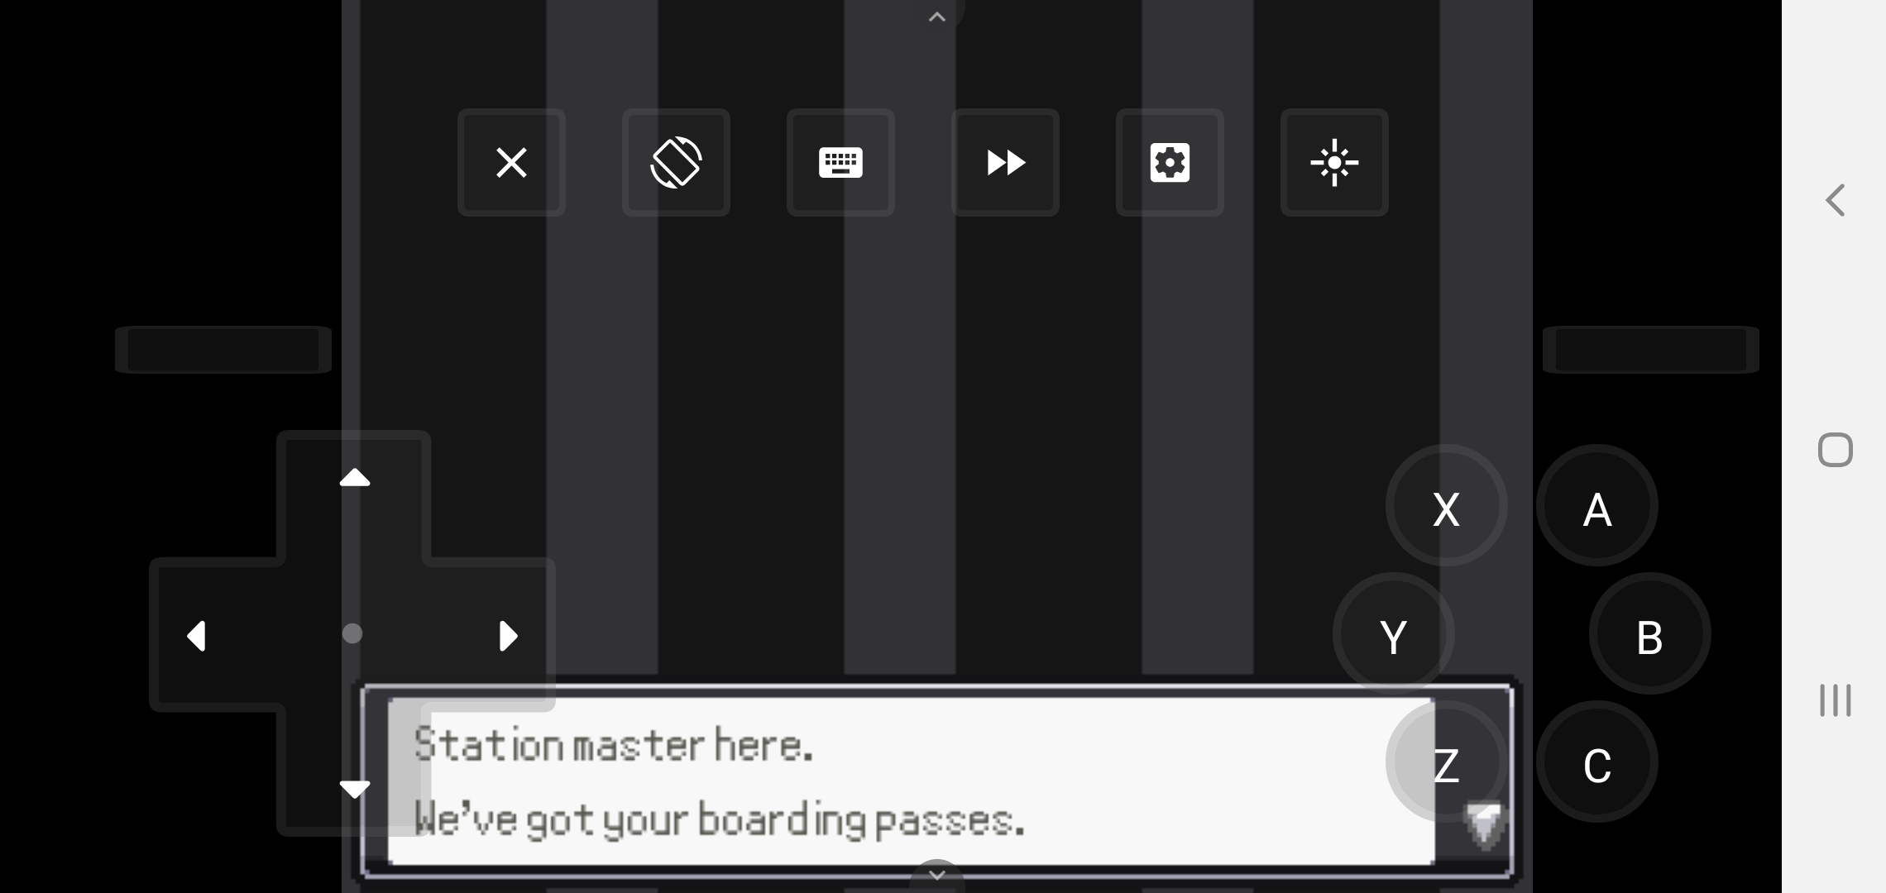
Task: Press the X close/cancel button
Action: [x=510, y=162]
